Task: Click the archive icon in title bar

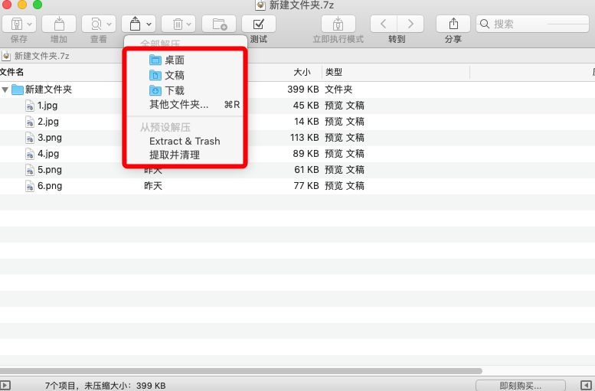Action: click(x=260, y=5)
